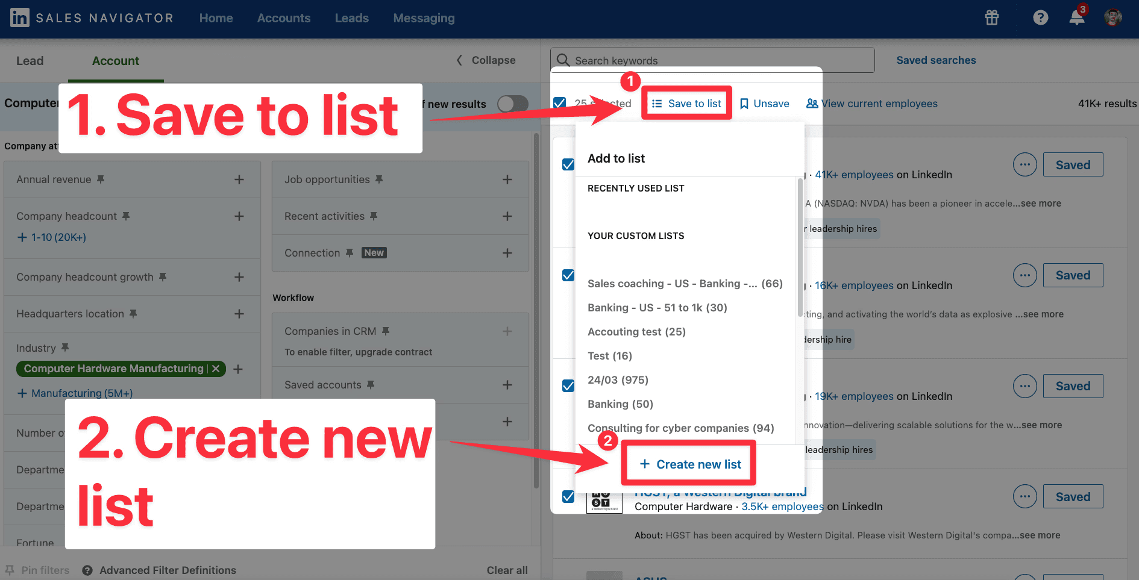Toggle the new results switch

coord(512,104)
